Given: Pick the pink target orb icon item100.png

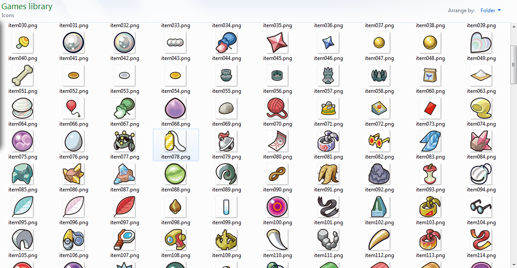Looking at the screenshot, I should tap(277, 207).
